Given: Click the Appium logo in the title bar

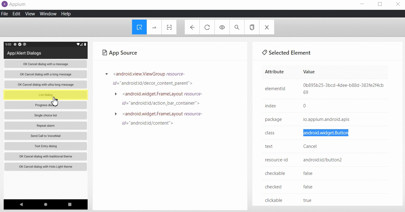Looking at the screenshot, I should [5, 4].
